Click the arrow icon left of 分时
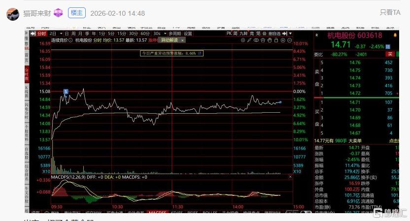The height and width of the screenshot is (221, 410). pos(33,33)
